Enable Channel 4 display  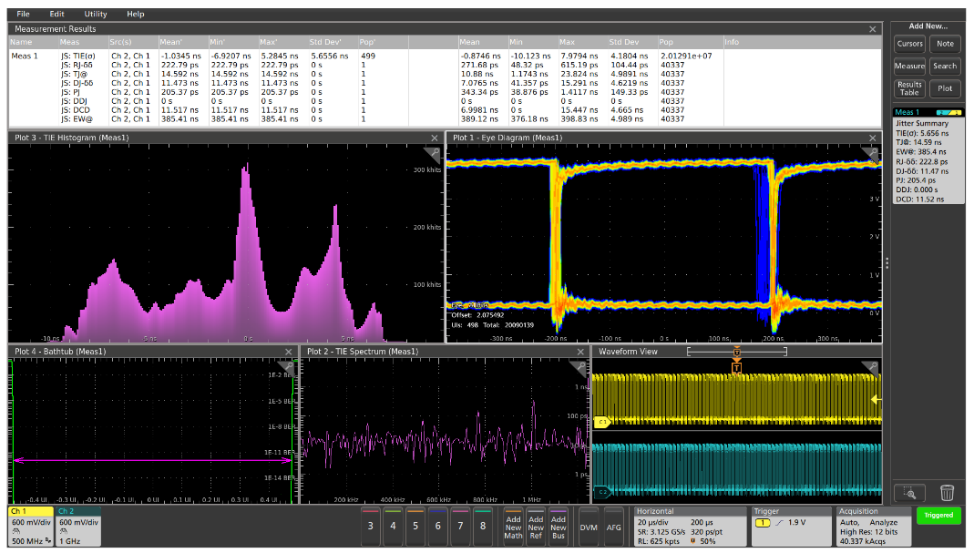tap(392, 527)
